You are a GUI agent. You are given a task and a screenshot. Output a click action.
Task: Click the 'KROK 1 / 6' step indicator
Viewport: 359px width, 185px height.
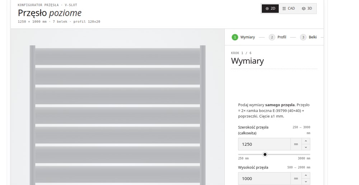241,53
